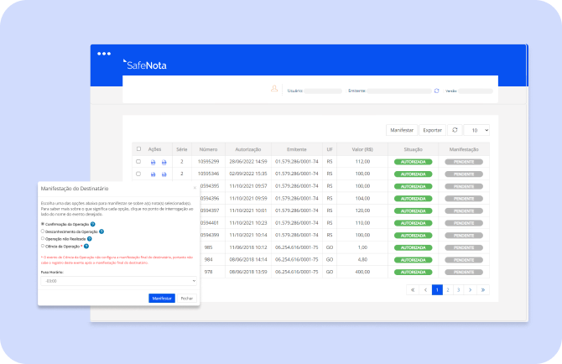Click the Exportar button

(x=432, y=130)
